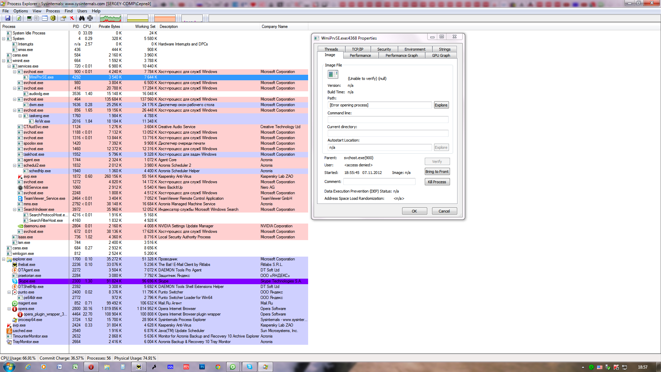The width and height of the screenshot is (661, 372).
Task: Click the gear DLL/handles view icon
Action: click(x=53, y=18)
